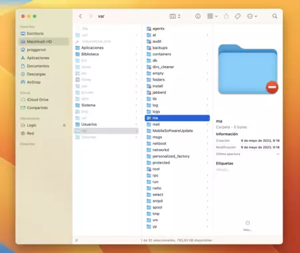
Task: Select Escritorio in the sidebar
Action: (x=44, y=33)
